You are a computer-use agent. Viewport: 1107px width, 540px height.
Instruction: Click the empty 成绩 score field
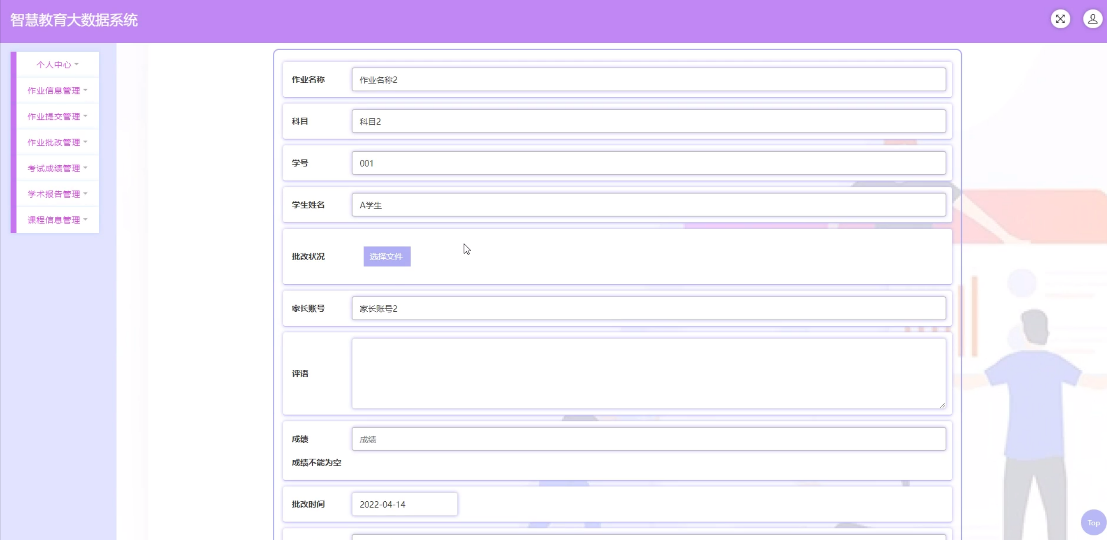click(648, 439)
